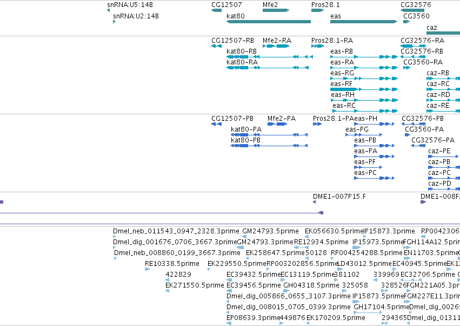Select the eas-PB protein
This screenshot has height=326, width=460.
click(375, 146)
